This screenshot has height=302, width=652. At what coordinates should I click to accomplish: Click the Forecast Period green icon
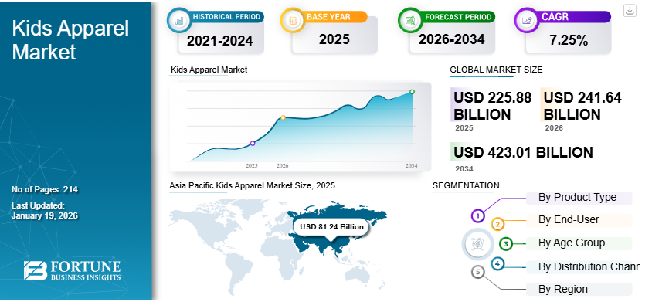pyautogui.click(x=410, y=20)
